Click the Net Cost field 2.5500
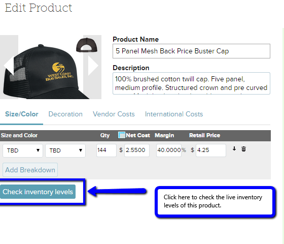 click(137, 150)
